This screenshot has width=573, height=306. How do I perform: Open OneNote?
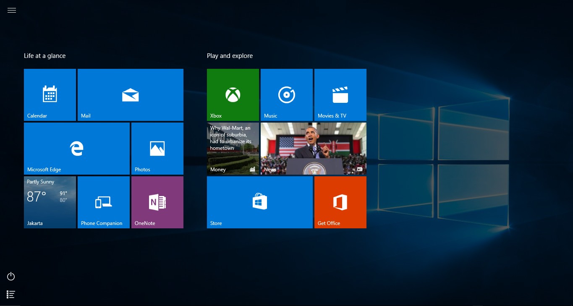157,202
